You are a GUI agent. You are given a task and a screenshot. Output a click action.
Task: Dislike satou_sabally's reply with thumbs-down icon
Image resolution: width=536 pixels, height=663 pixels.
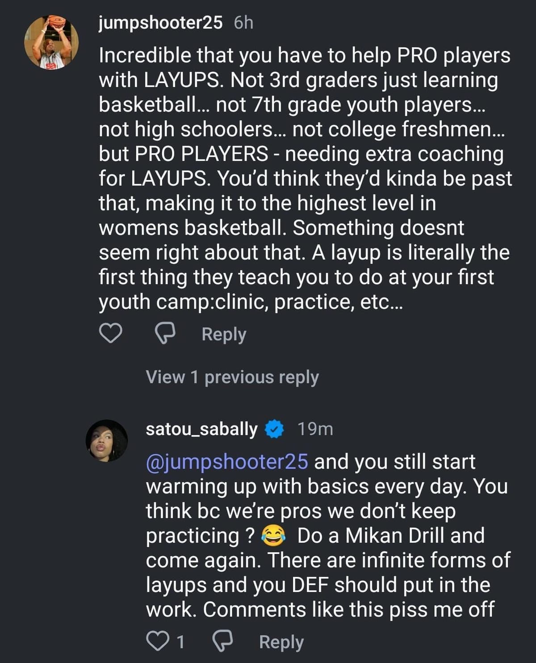click(x=222, y=642)
